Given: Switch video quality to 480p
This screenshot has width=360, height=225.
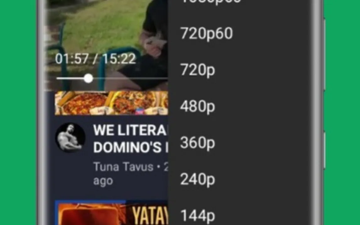Looking at the screenshot, I should click(239, 106).
